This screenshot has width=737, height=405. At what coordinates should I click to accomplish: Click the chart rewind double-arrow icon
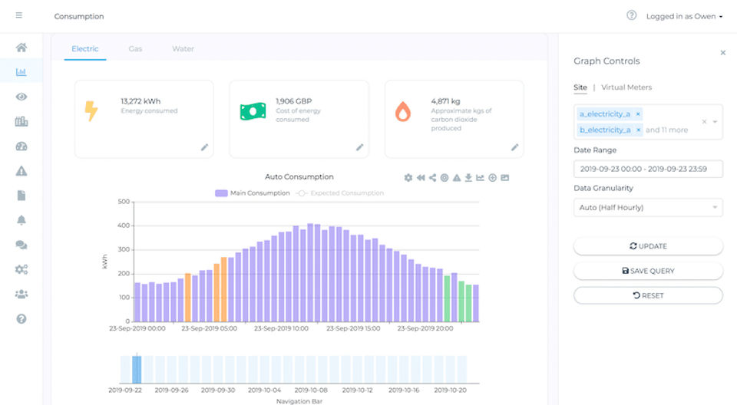(421, 178)
